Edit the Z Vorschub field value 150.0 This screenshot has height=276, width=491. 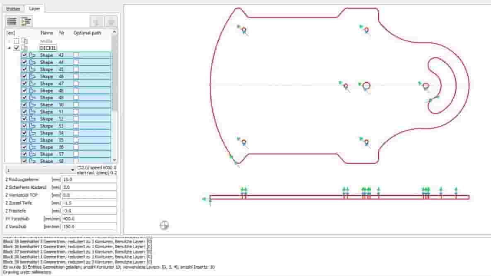click(x=89, y=227)
